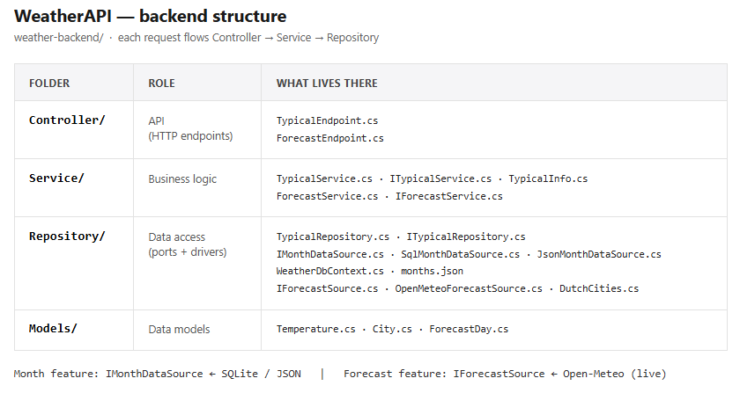Select the subtitle beginning 'weather-backend/'
The height and width of the screenshot is (393, 740).
[196, 38]
